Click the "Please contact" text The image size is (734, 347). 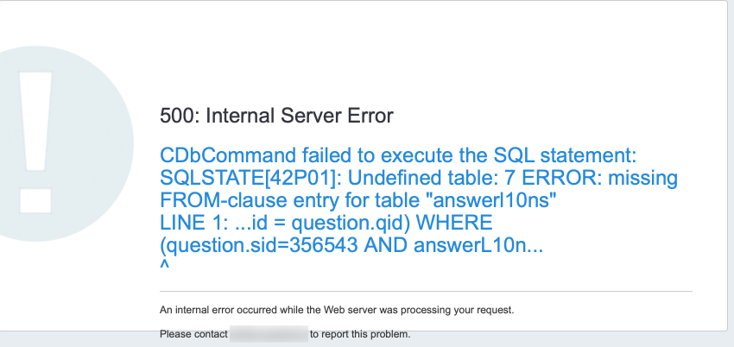point(193,333)
